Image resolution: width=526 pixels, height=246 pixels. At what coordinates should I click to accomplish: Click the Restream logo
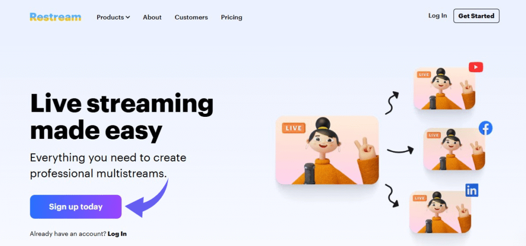tap(55, 17)
